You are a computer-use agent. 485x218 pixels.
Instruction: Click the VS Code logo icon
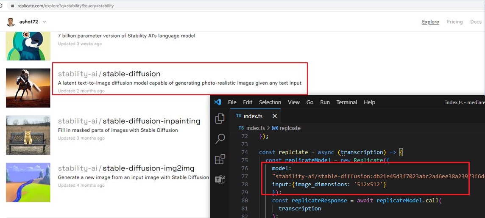[x=218, y=102]
